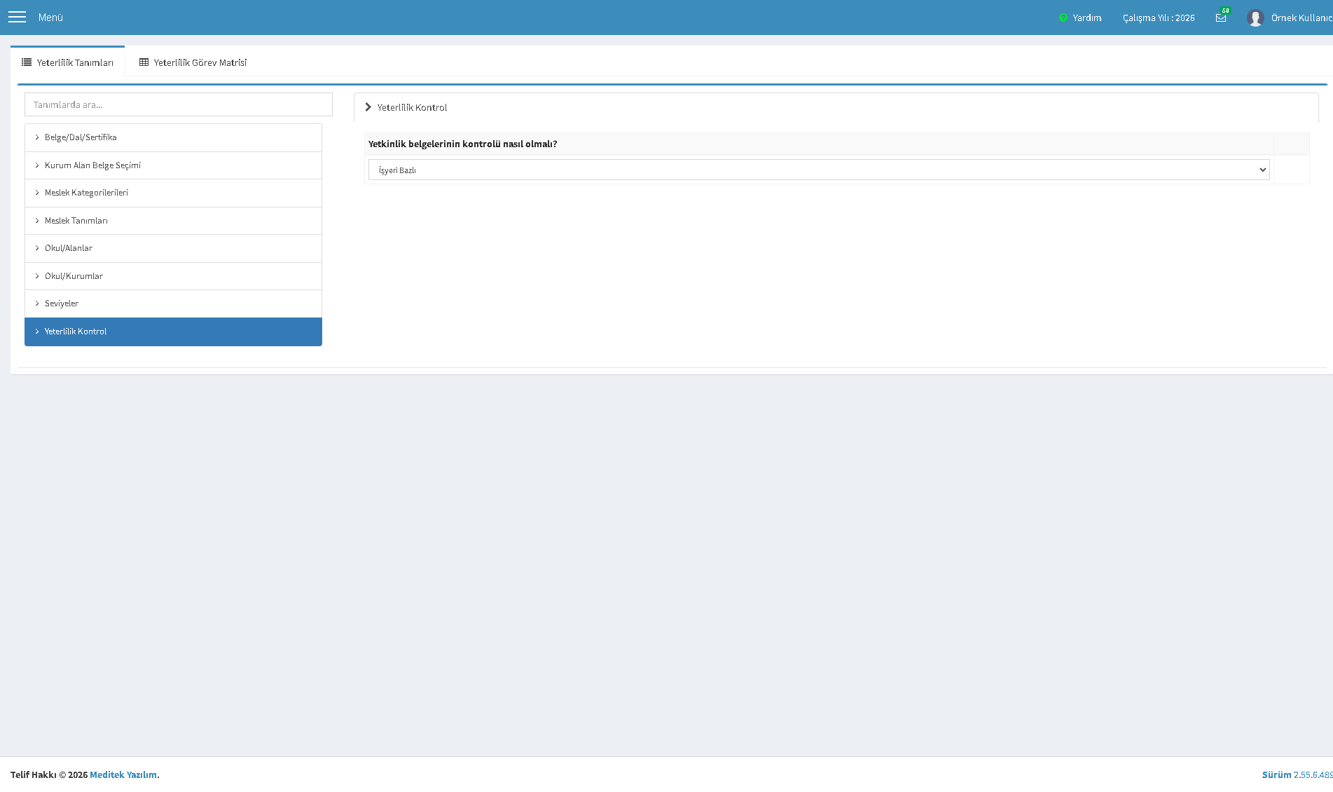Image resolution: width=1333 pixels, height=792 pixels.
Task: Click the green Yardım help icon
Action: (x=1063, y=18)
